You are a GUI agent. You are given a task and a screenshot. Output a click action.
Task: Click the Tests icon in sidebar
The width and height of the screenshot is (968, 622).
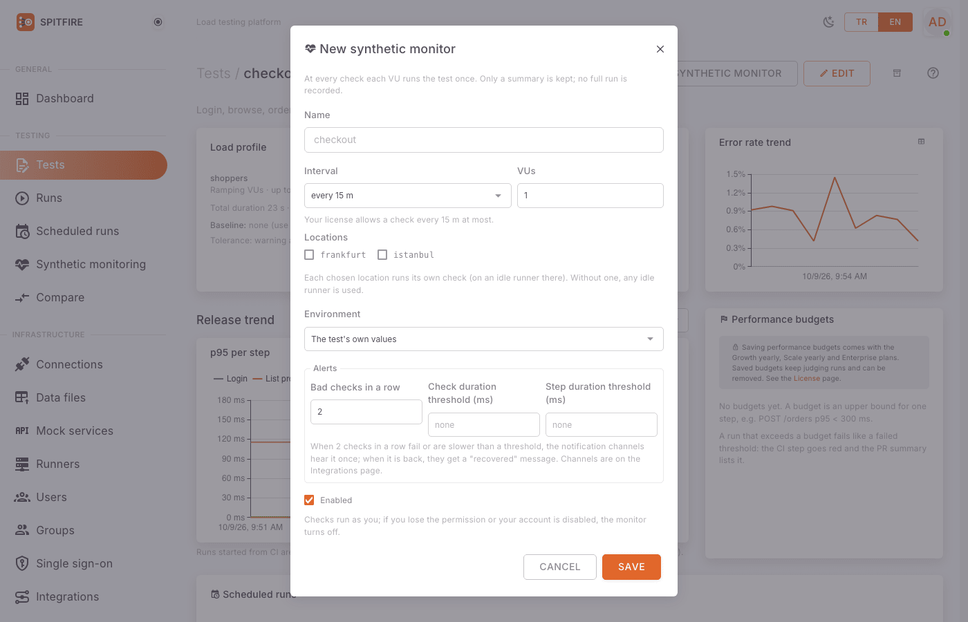(22, 165)
